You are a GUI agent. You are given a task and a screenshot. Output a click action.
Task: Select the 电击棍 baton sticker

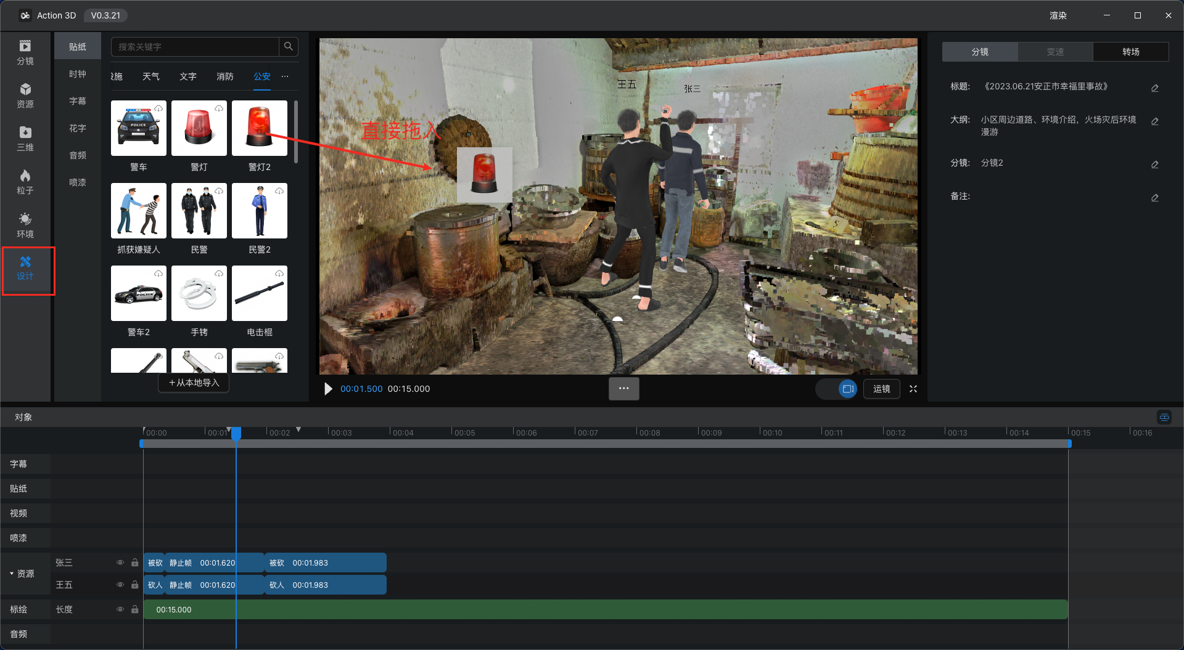pyautogui.click(x=260, y=293)
